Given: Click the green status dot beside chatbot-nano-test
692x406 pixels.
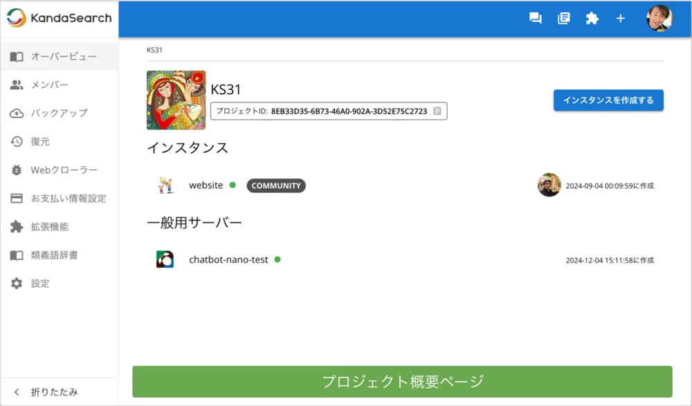Looking at the screenshot, I should point(277,259).
